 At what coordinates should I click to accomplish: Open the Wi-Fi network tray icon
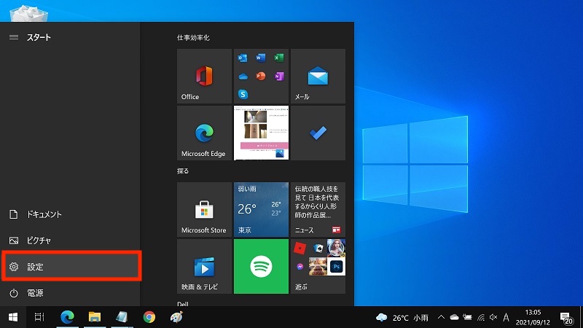pyautogui.click(x=481, y=317)
